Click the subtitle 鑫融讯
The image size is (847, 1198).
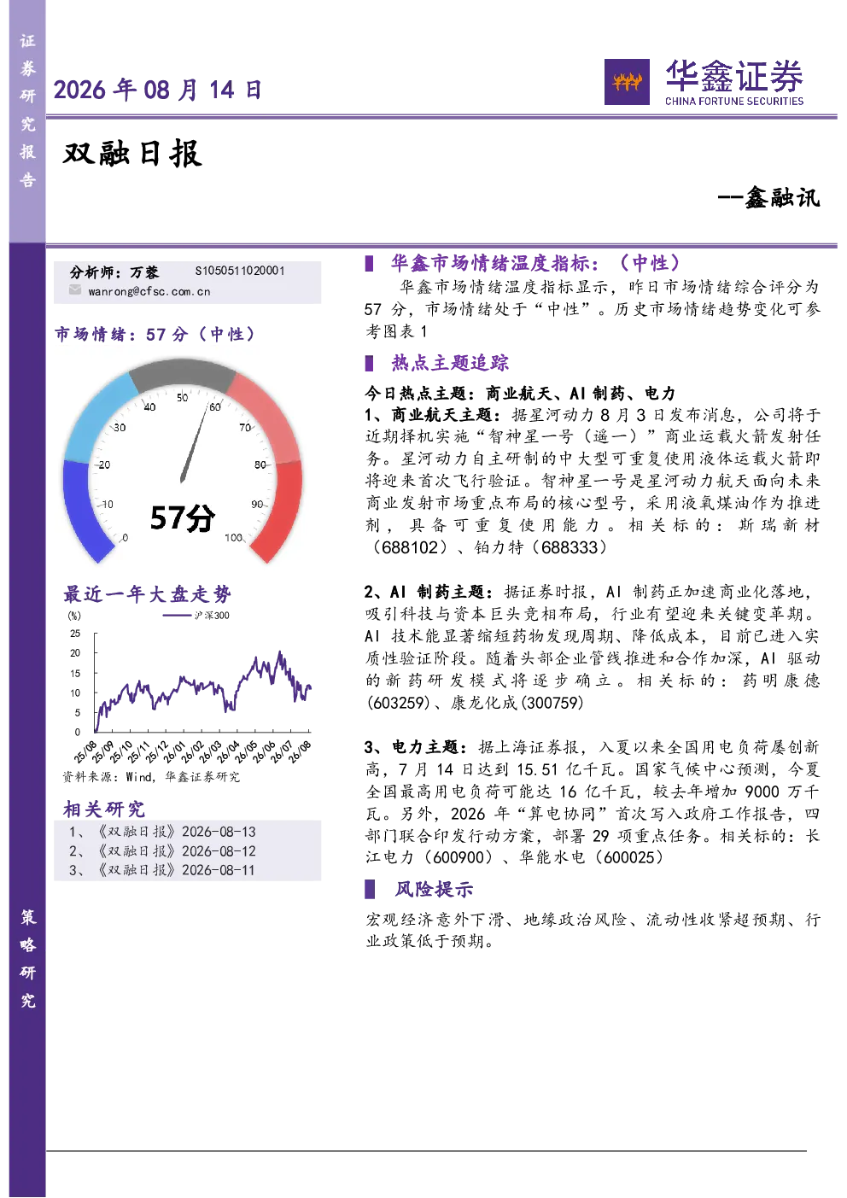(781, 198)
